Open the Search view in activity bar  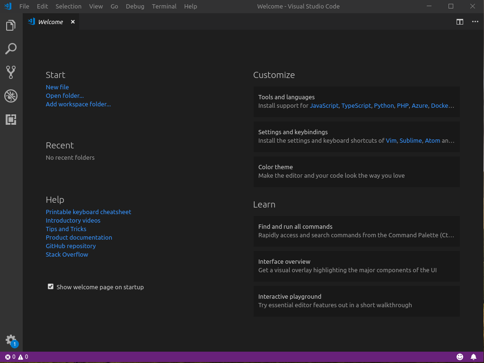click(x=11, y=49)
